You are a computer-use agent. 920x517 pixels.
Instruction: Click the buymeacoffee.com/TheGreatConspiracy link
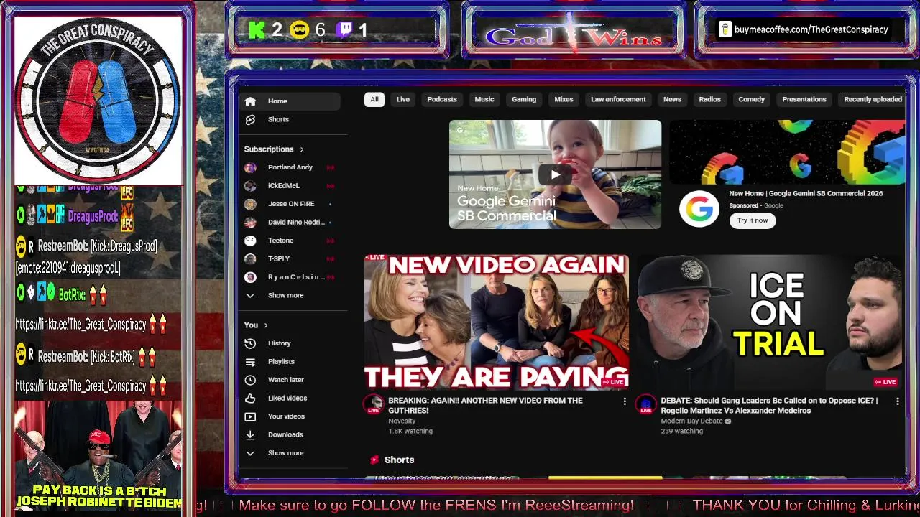coord(811,29)
